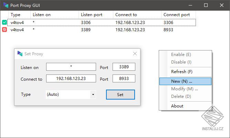Choose Delete (D) from context menu

click(185, 96)
